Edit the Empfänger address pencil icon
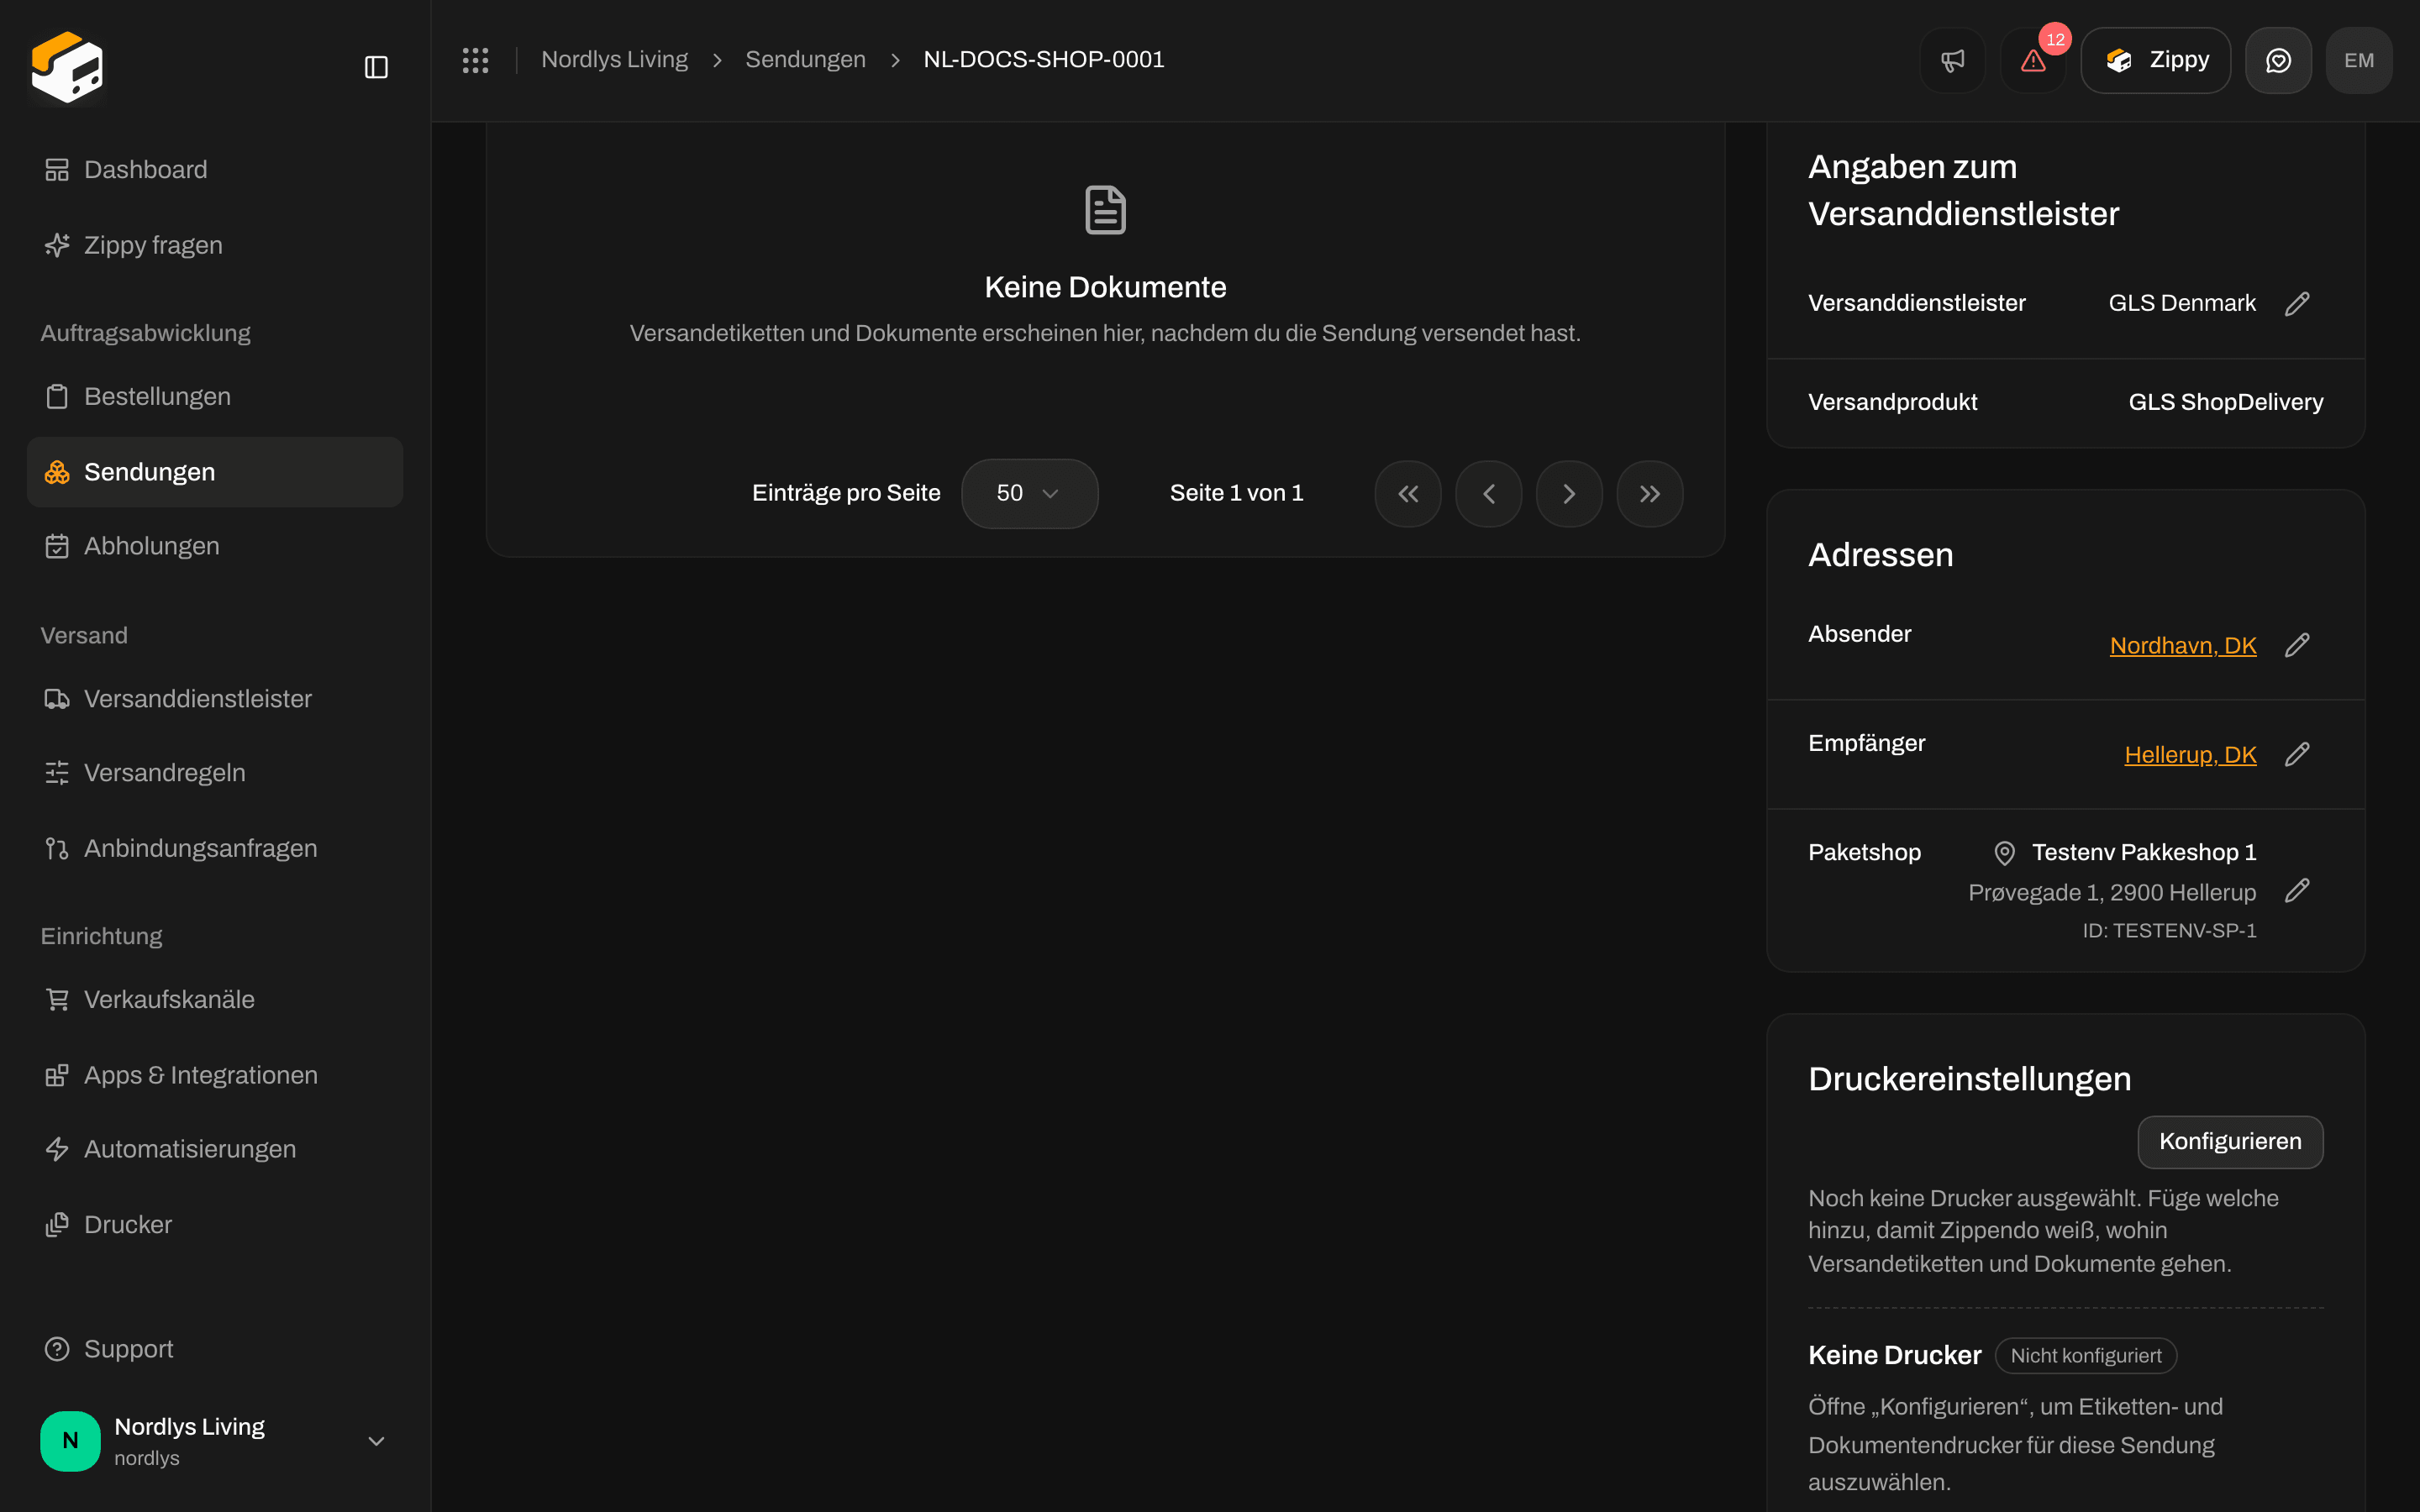The image size is (2420, 1512). (2297, 754)
